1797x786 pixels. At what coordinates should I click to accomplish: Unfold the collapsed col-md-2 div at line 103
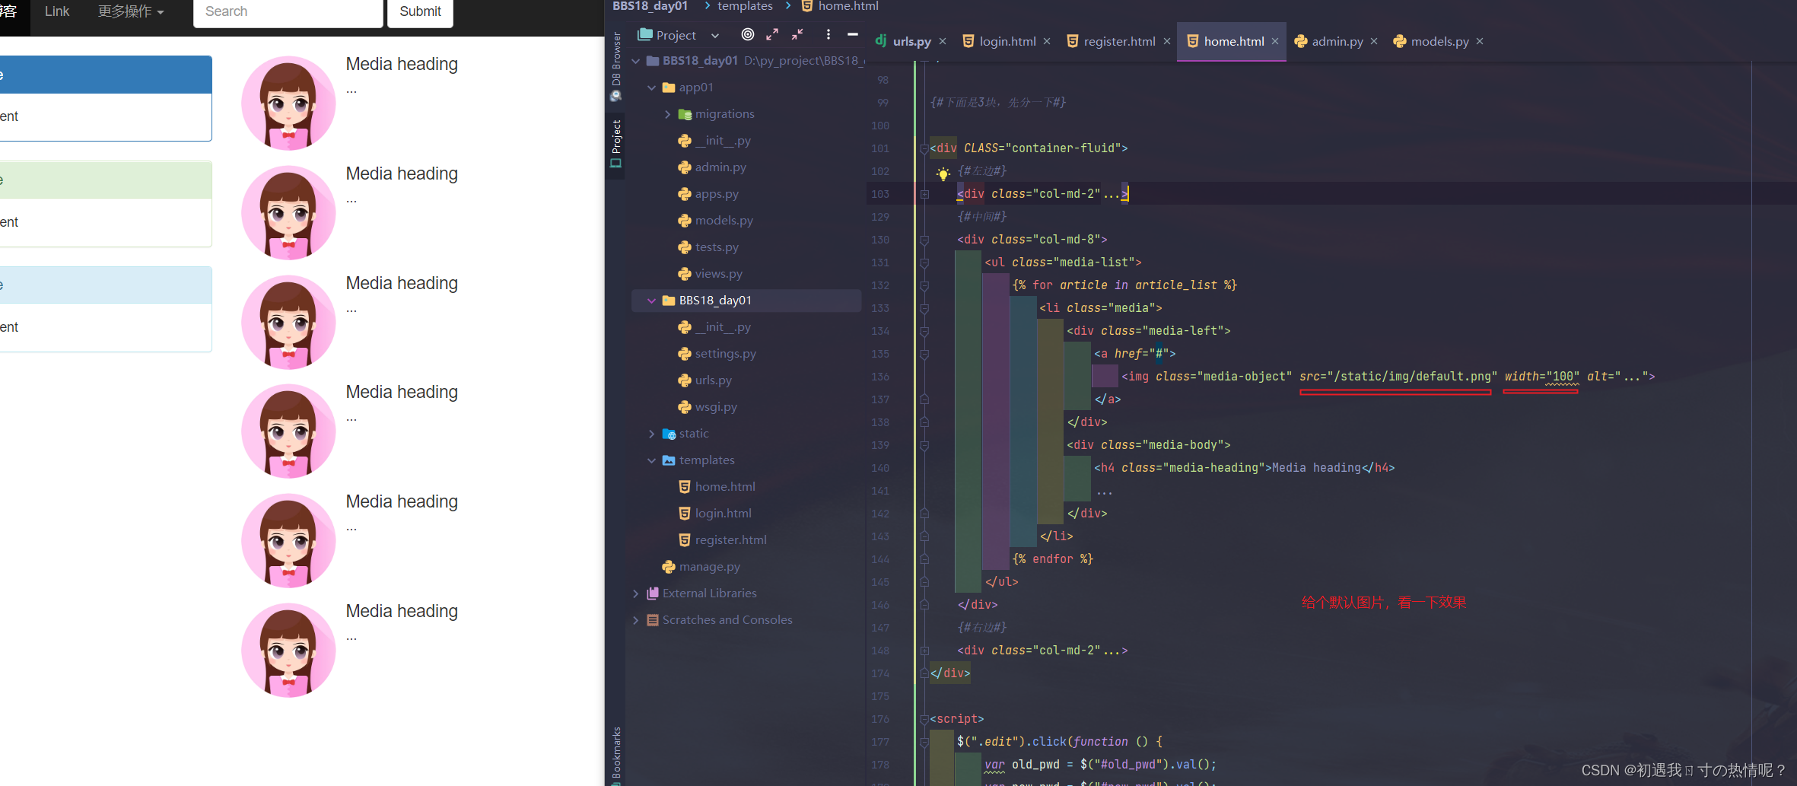[x=924, y=194]
